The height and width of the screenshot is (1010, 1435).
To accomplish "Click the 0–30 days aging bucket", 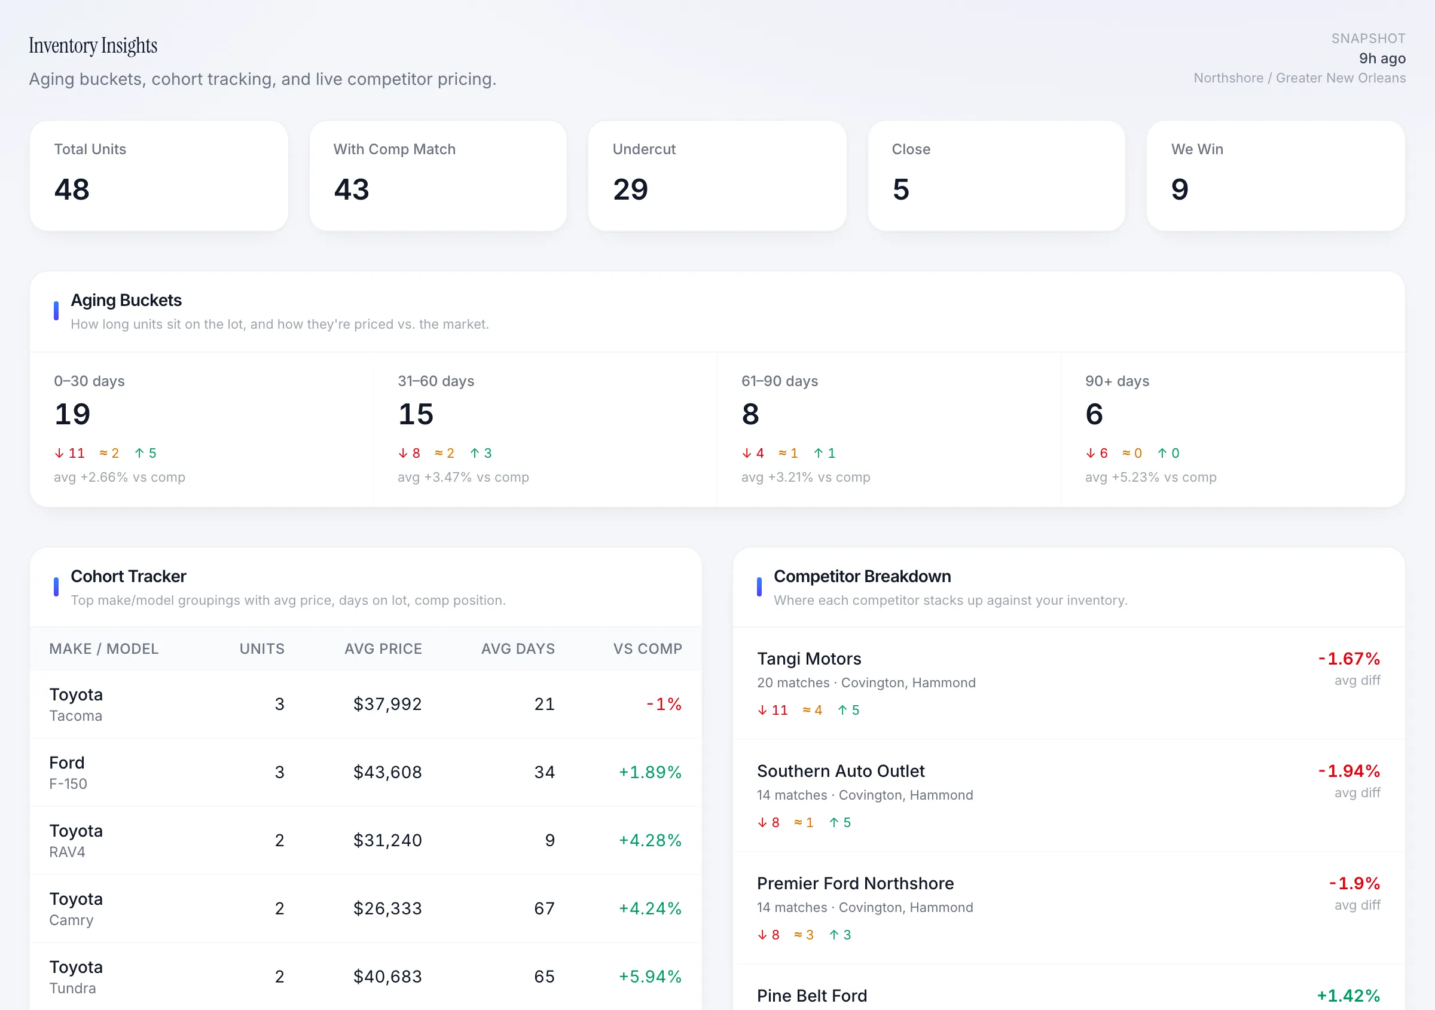I will tap(202, 430).
